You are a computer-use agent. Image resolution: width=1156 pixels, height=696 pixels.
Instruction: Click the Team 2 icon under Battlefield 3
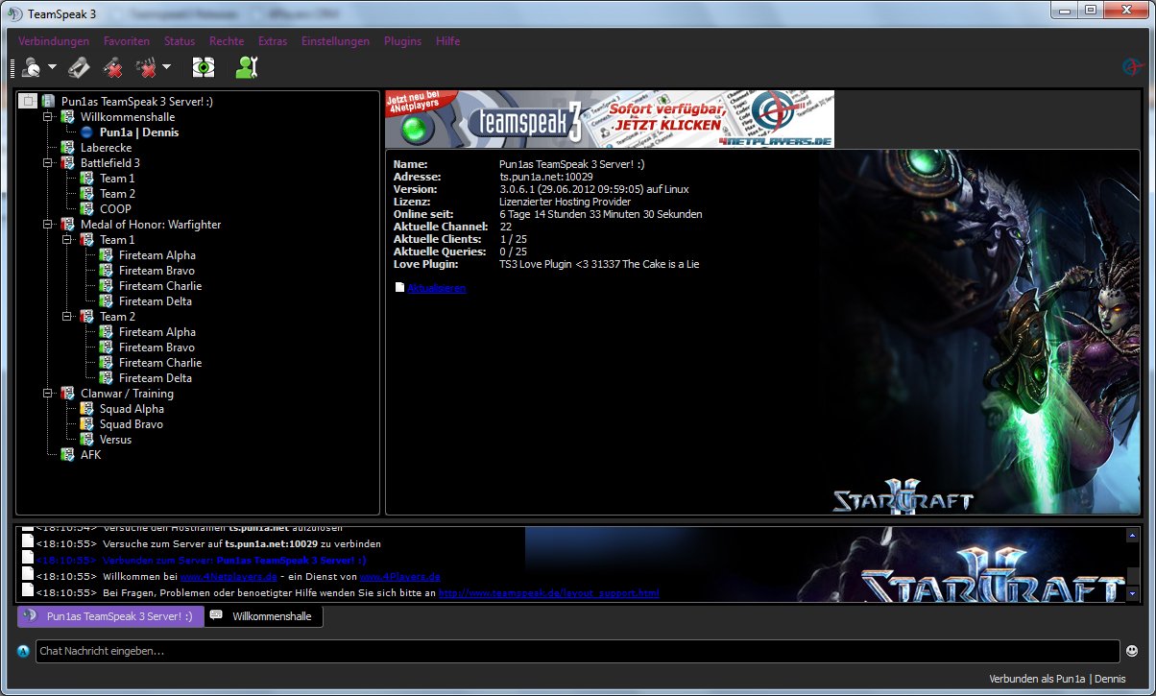(86, 193)
